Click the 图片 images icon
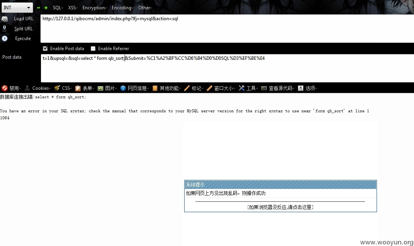This screenshot has width=414, height=246. tap(100, 88)
